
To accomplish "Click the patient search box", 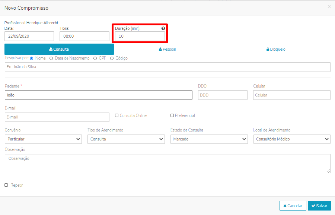I will [x=167, y=67].
